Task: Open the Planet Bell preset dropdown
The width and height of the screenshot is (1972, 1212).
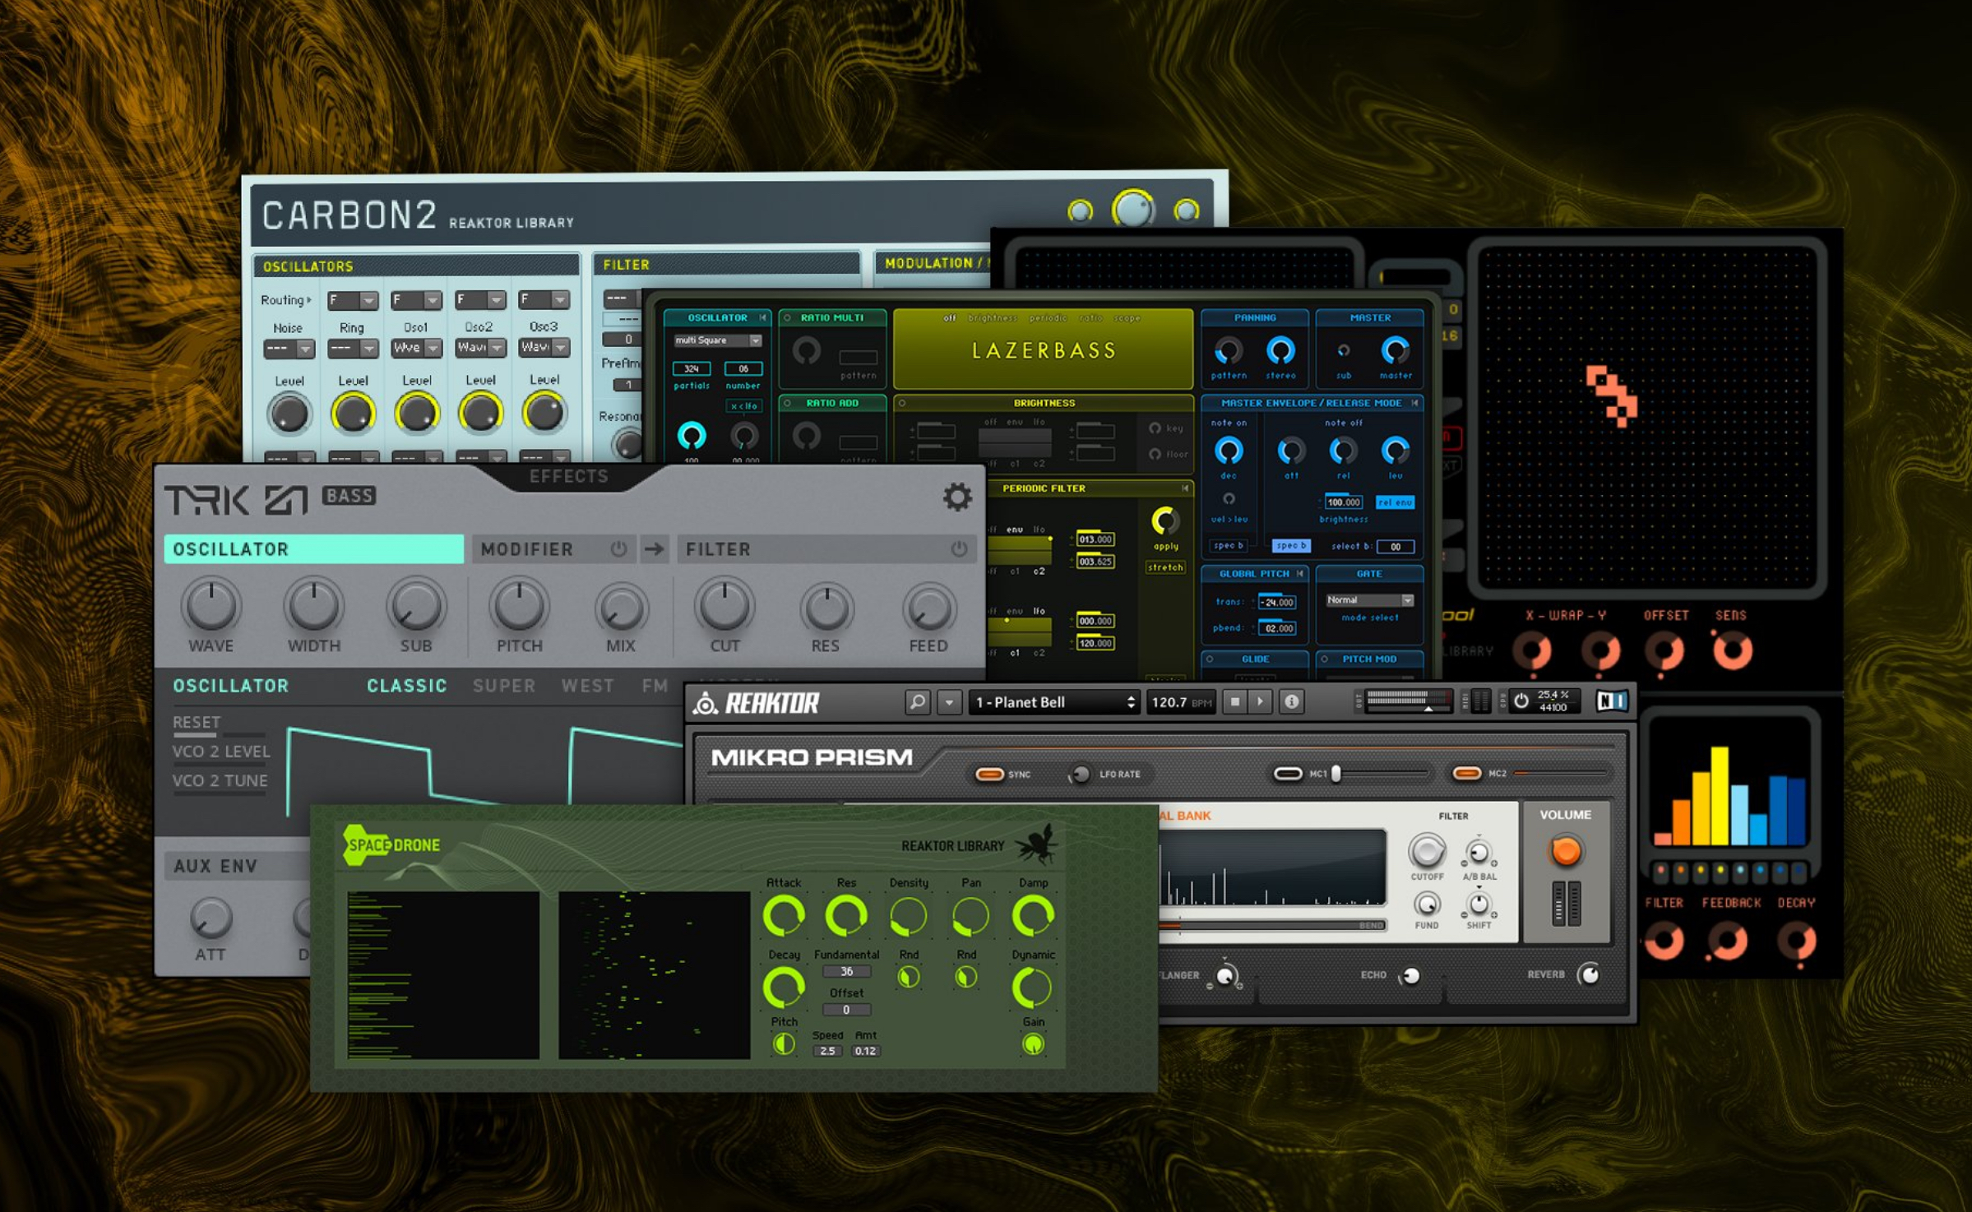Action: click(x=1054, y=702)
